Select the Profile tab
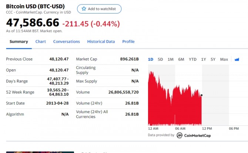Viewport: 248px width, 153px height. click(x=128, y=42)
